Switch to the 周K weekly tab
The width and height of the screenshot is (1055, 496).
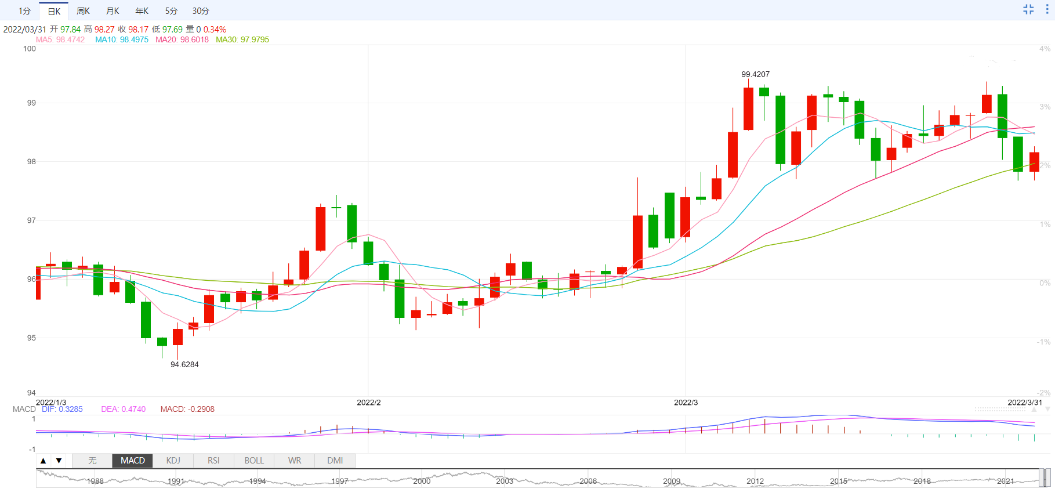83,11
